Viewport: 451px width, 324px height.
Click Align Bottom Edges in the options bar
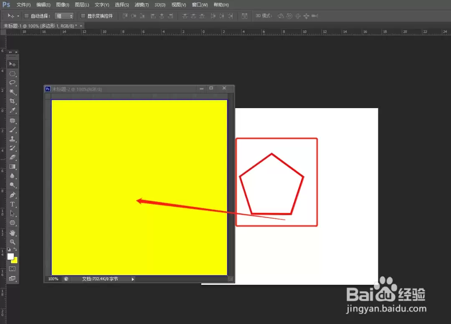tap(142, 16)
